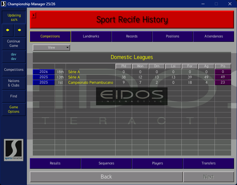This screenshot has height=185, width=237.
Task: Open the Landmarks tab
Action: tap(91, 36)
